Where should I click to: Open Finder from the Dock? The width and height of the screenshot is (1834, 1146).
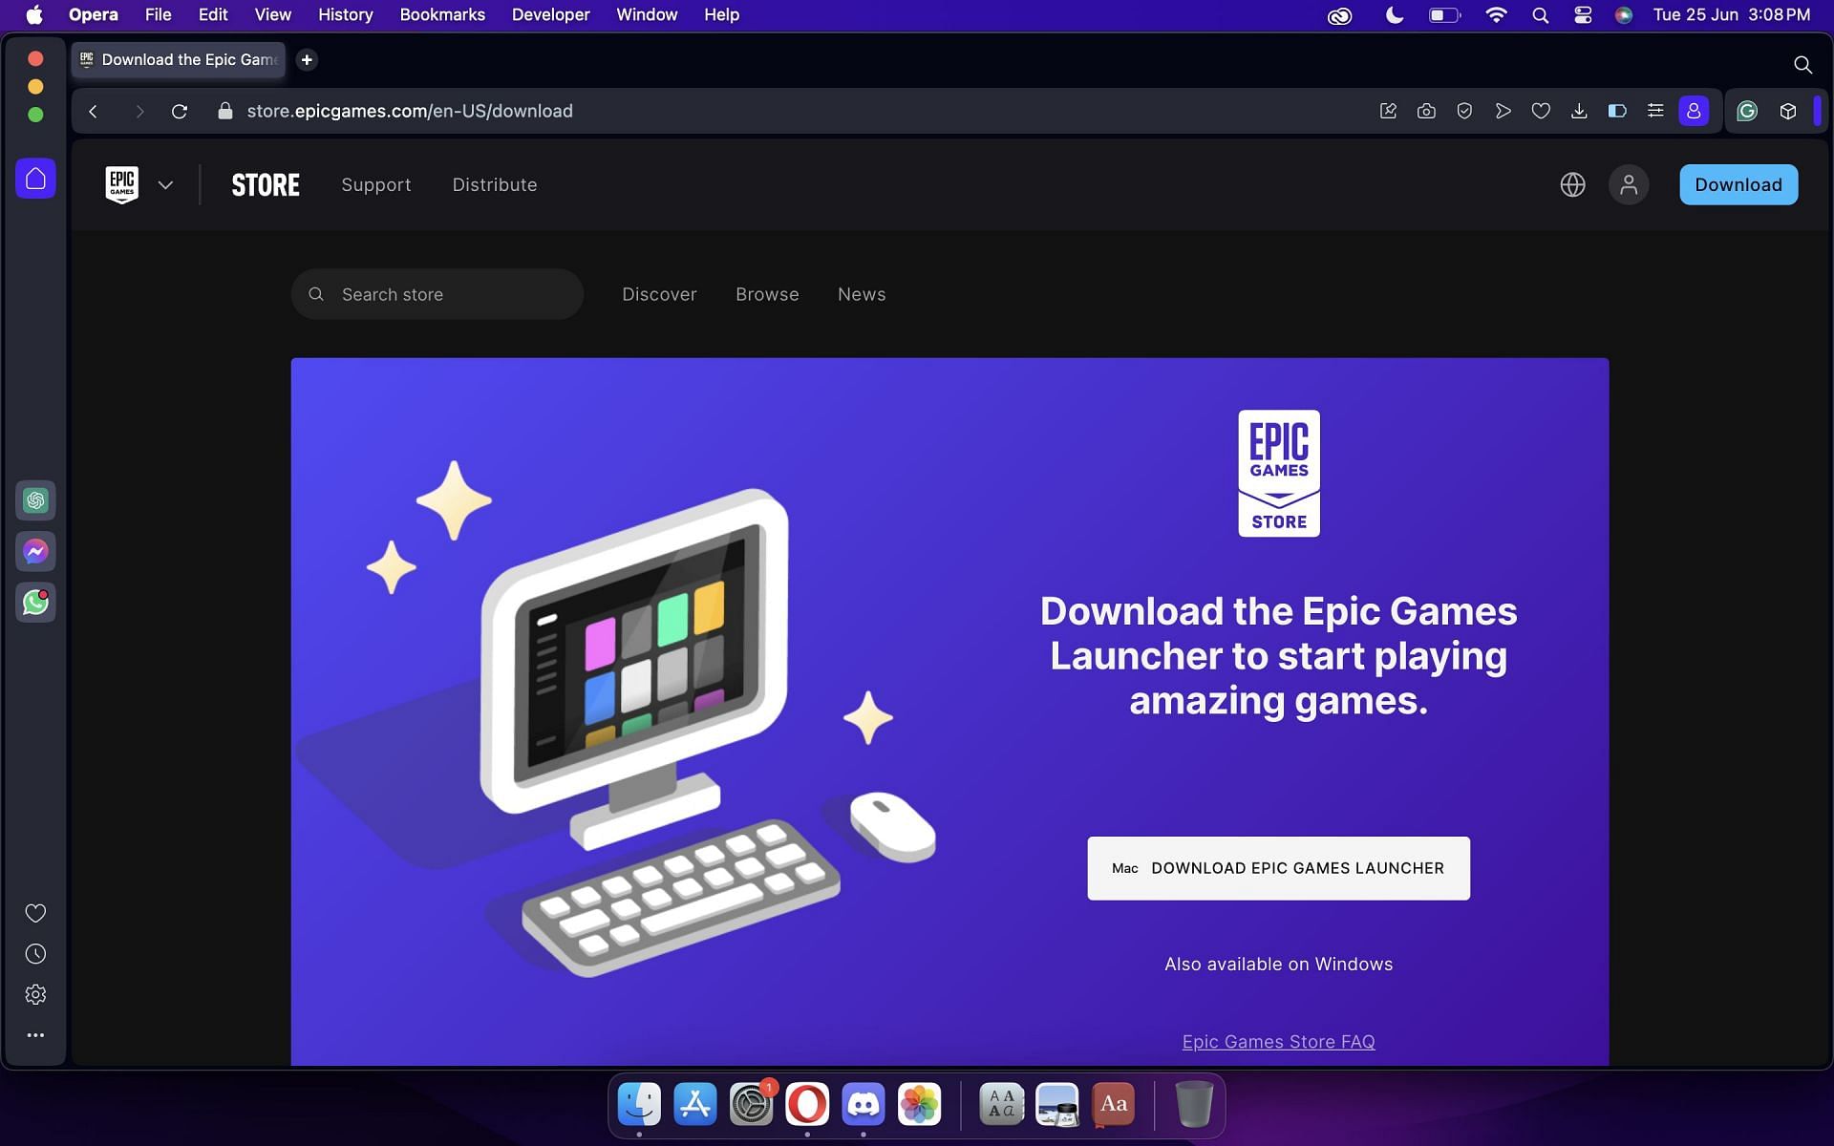639,1104
